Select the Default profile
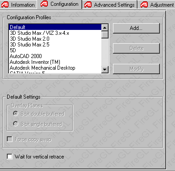Viewport: 175px width, 171px height. pos(55,27)
